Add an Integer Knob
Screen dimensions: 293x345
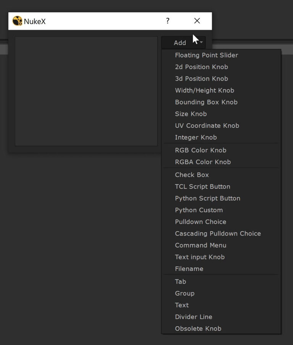196,137
